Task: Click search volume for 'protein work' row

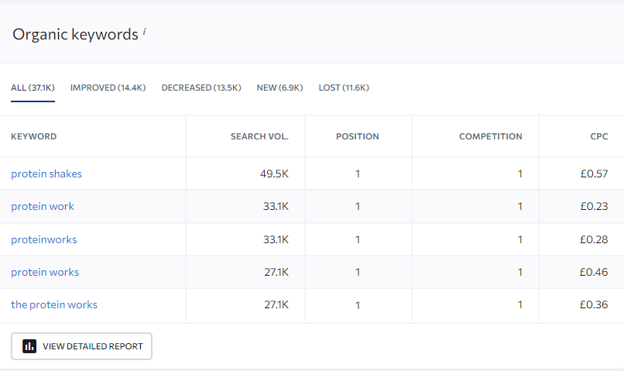Action: point(276,207)
